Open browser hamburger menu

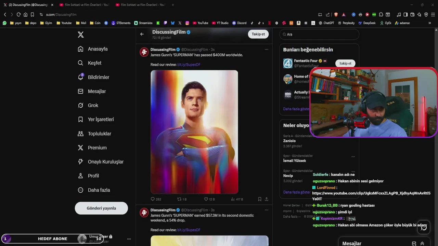point(433,15)
